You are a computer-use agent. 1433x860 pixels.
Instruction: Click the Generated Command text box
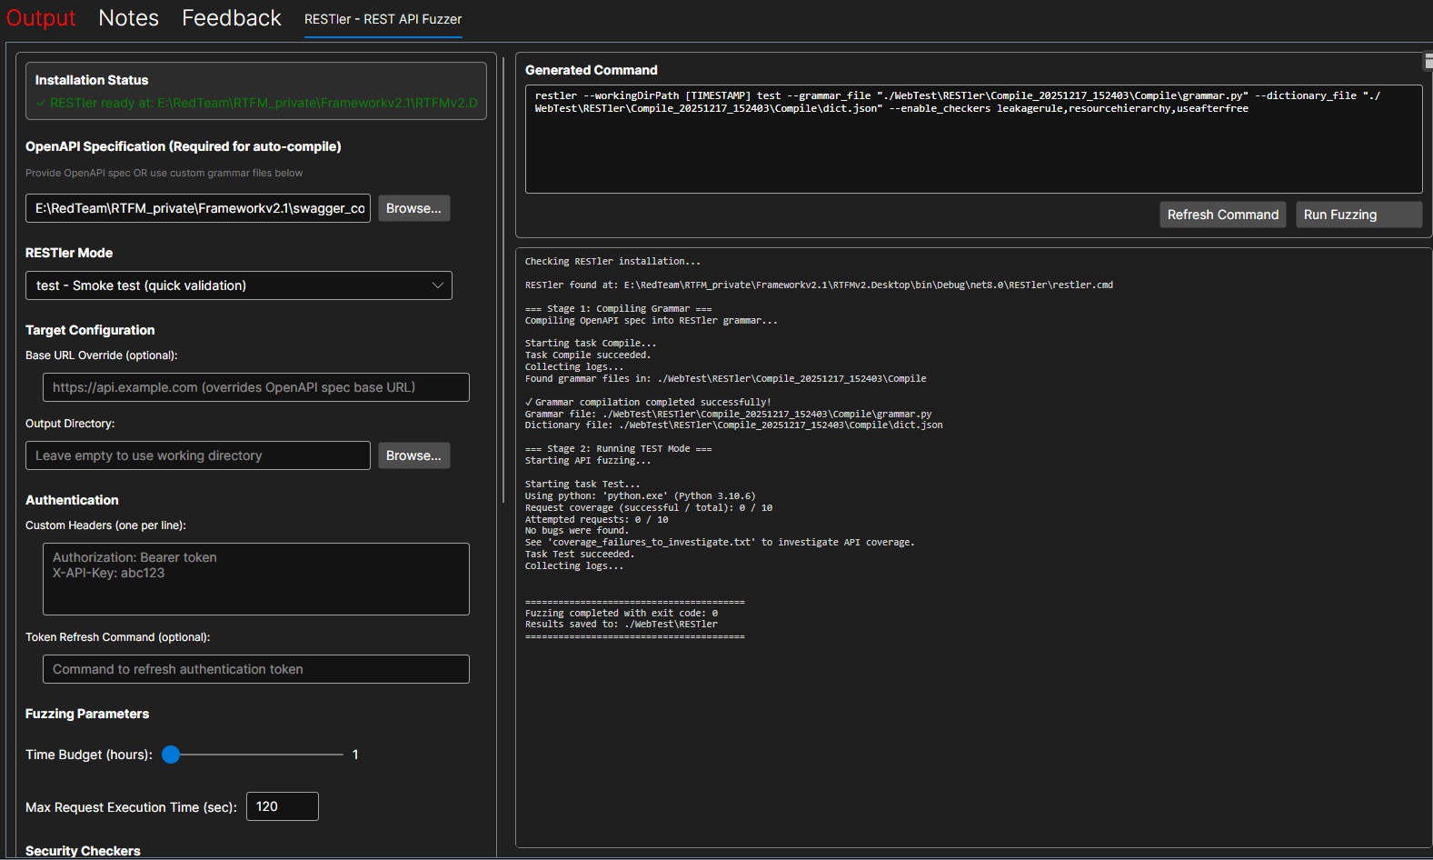973,139
